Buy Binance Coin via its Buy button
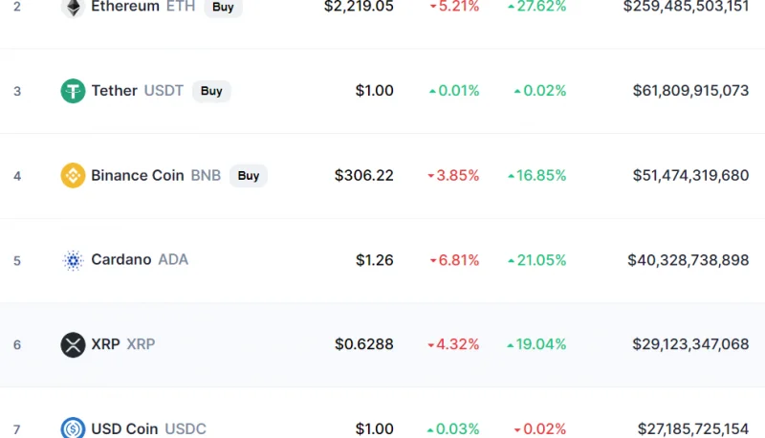Screen dimensions: 765x438 pyautogui.click(x=249, y=176)
